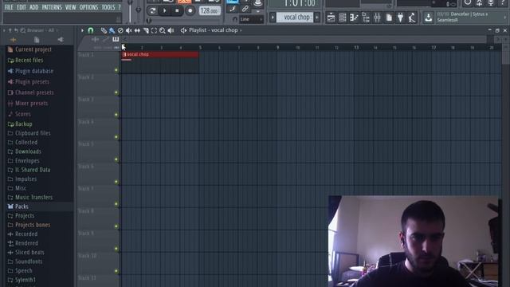This screenshot has width=510, height=287.
Task: Open the Project picker page icon
Action: [x=389, y=18]
